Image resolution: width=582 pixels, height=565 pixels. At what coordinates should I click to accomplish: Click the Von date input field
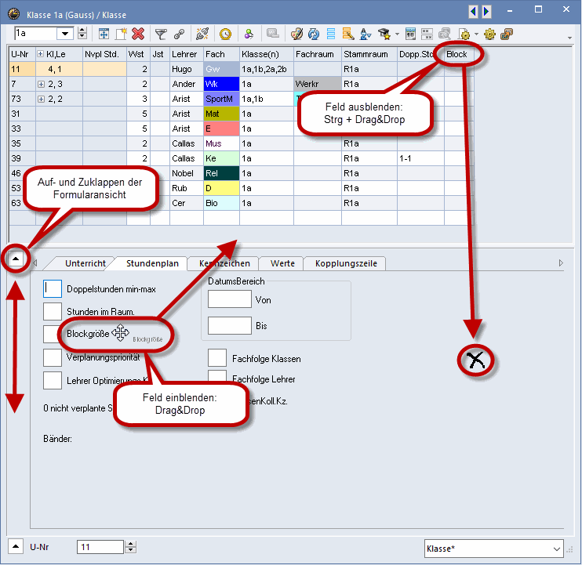[229, 299]
